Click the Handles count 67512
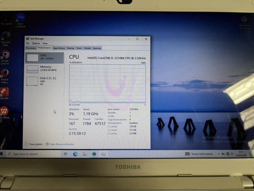The image size is (254, 191). [100, 124]
